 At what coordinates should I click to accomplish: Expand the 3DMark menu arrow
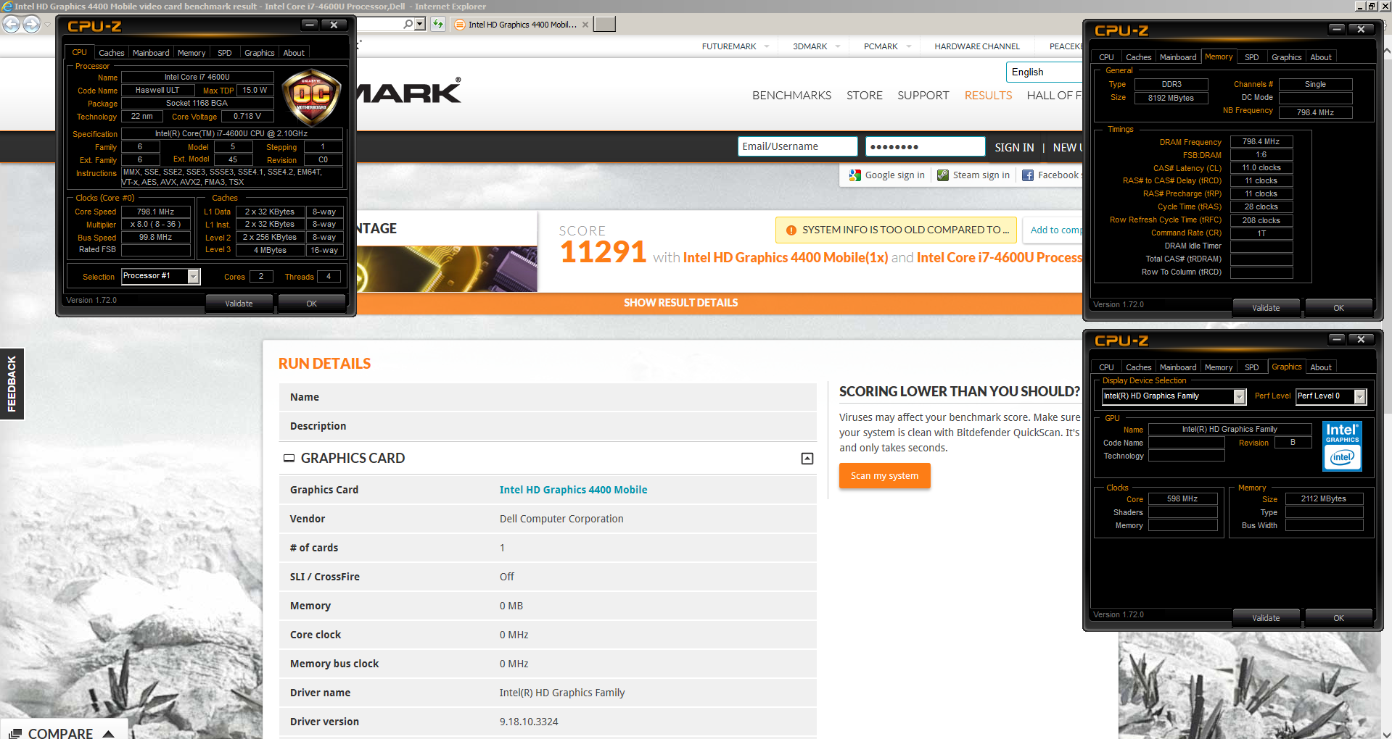838,46
